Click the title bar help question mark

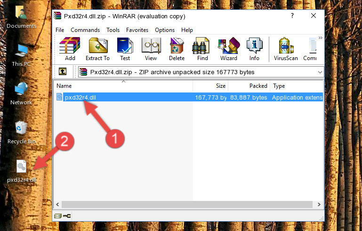point(292,15)
